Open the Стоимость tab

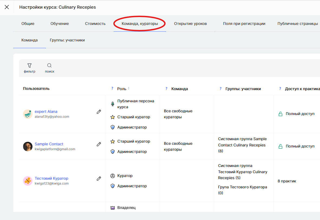[95, 24]
